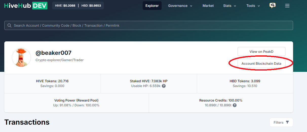Click the funnel icon in Filters button
This screenshot has height=132, width=307.
[x=287, y=122]
